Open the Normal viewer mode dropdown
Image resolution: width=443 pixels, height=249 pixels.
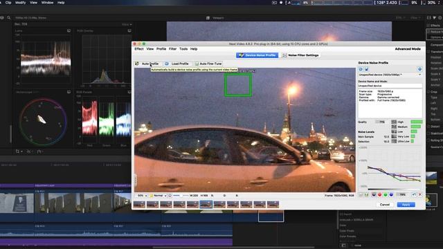click(x=158, y=195)
